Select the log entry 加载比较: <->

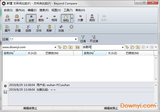(81, 90)
